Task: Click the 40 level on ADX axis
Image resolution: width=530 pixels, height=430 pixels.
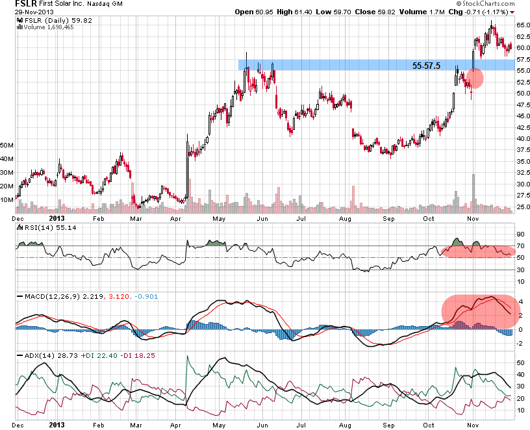Action: tap(520, 375)
